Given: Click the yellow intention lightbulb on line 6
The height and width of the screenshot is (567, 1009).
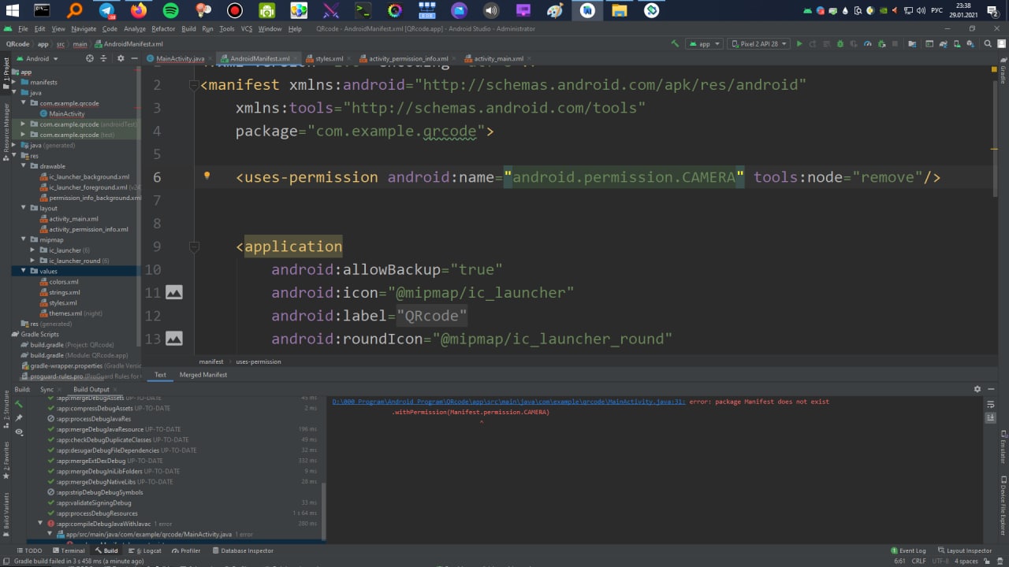Looking at the screenshot, I should (x=207, y=176).
